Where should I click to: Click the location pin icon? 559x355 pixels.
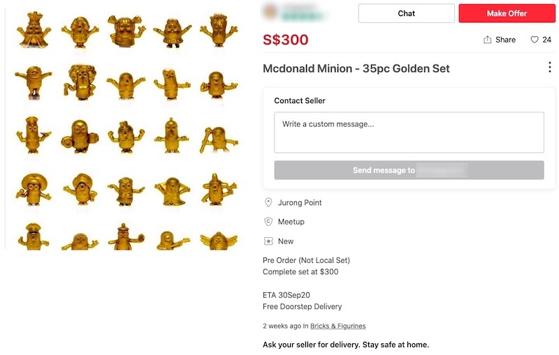(268, 202)
